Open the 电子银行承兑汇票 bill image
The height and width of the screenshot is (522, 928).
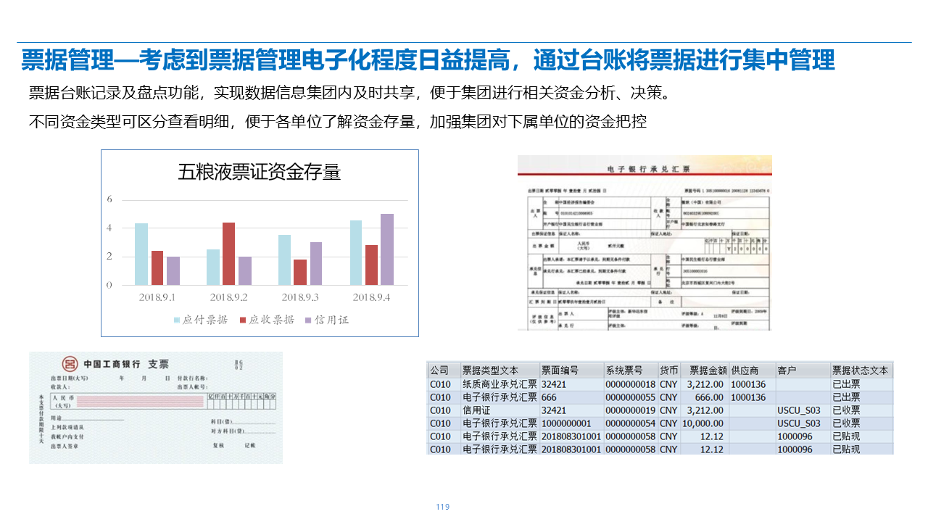tap(645, 242)
